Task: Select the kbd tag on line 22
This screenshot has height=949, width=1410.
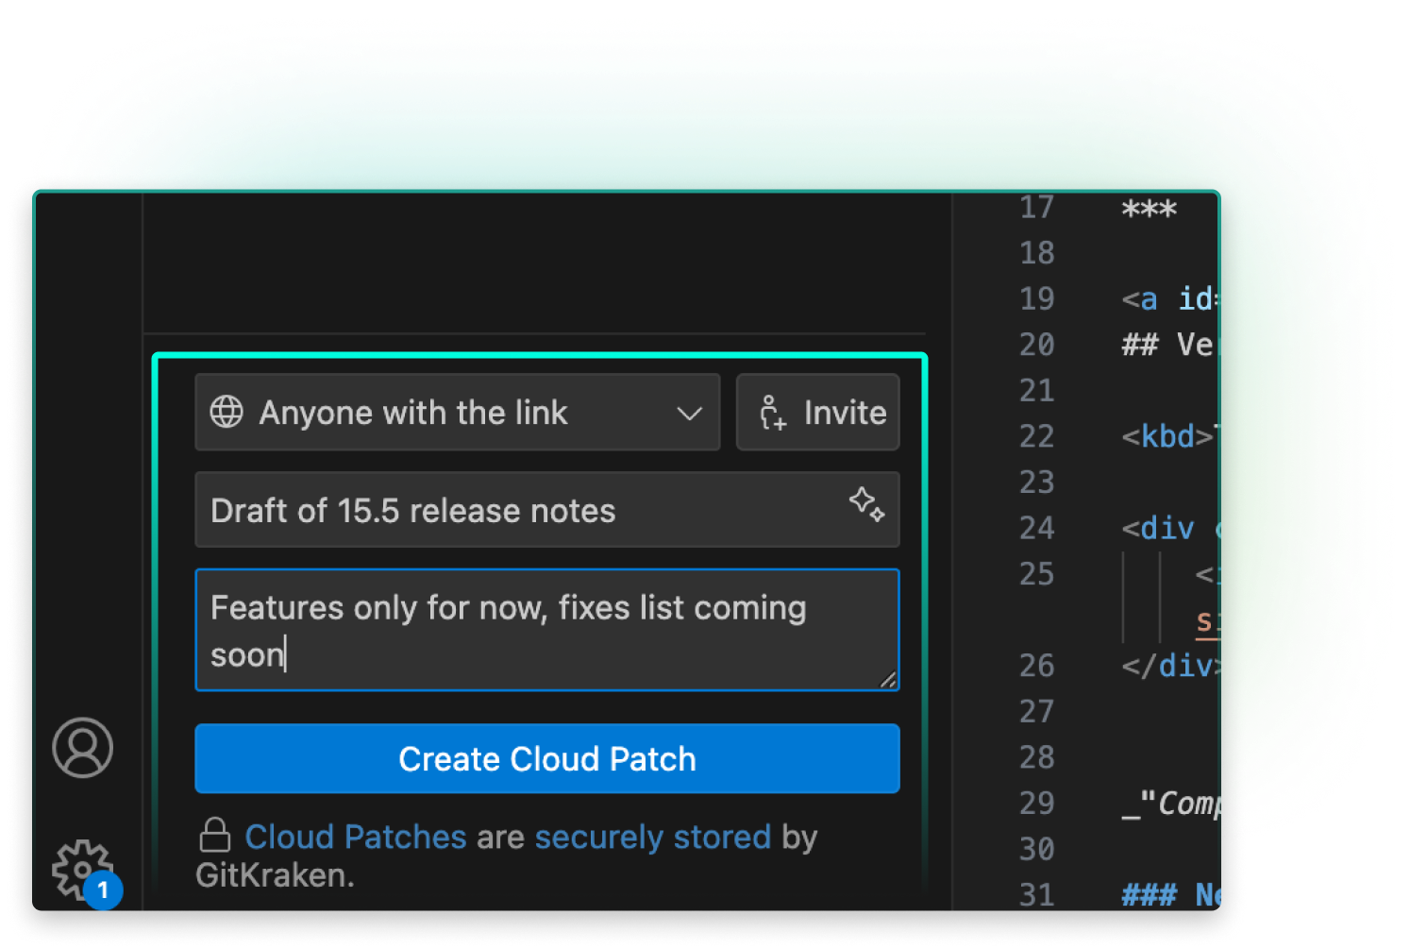Action: 1167,435
